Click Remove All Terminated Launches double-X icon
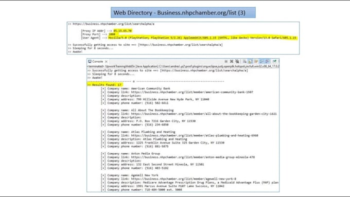 237,61
